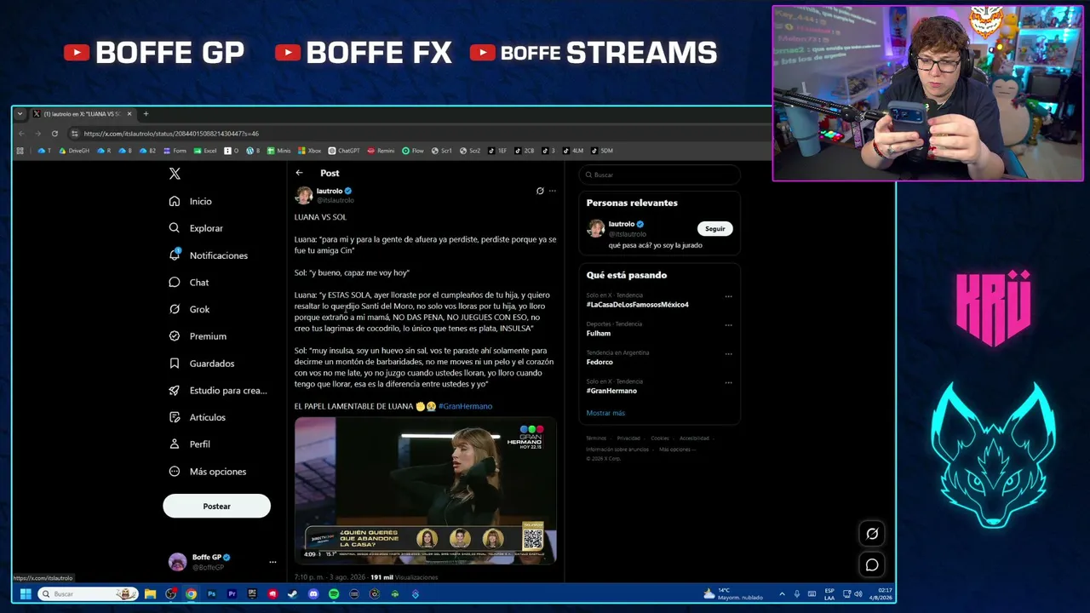Image resolution: width=1090 pixels, height=613 pixels.
Task: Go to Inicio in the X sidebar
Action: 191,201
